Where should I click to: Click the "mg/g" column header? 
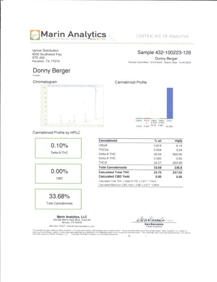point(178,141)
